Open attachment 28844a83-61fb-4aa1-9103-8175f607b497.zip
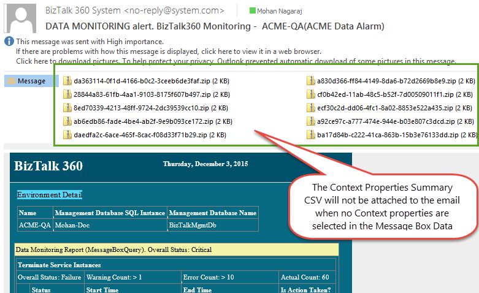 (x=152, y=94)
